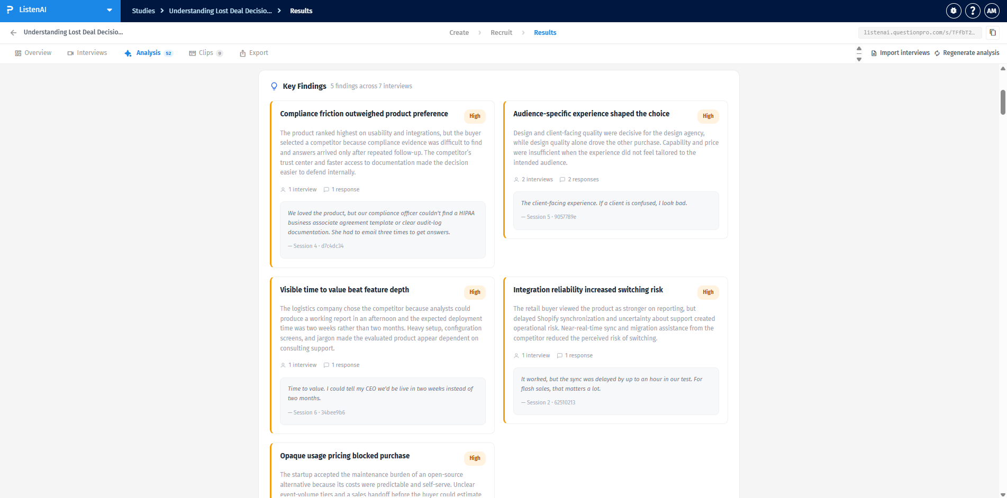Click the Regenerate analysis refresh icon

pyautogui.click(x=937, y=53)
